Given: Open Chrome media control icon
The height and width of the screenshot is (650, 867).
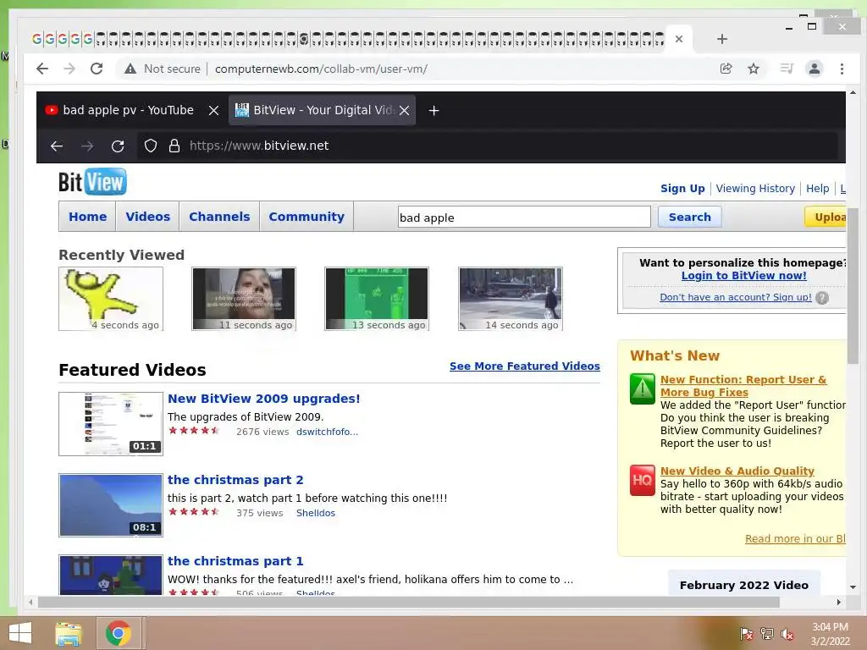Looking at the screenshot, I should [787, 69].
